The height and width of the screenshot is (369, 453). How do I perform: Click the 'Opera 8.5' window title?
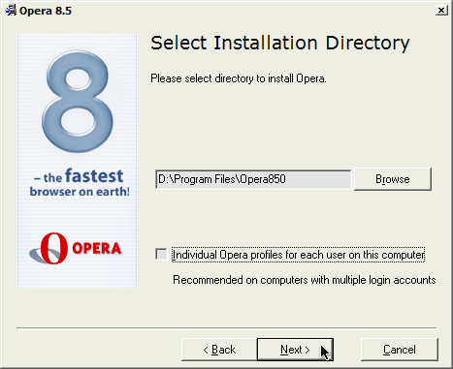click(46, 11)
